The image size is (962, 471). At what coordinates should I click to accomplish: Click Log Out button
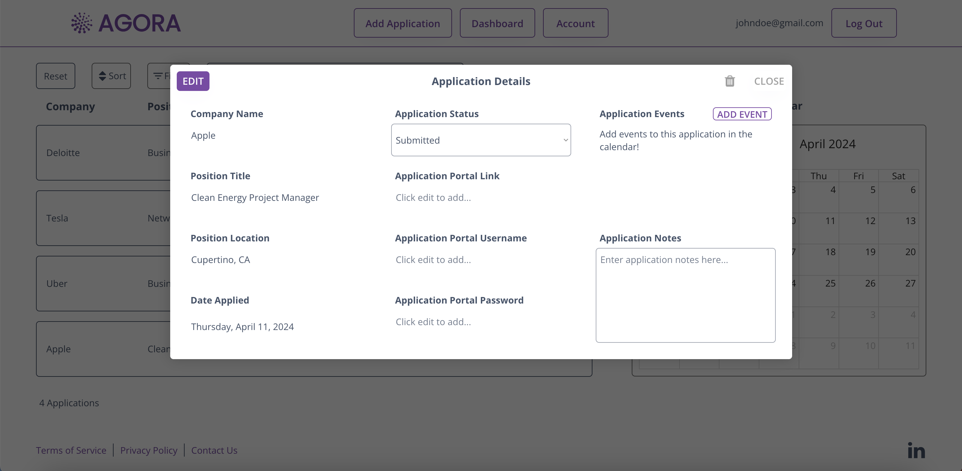pyautogui.click(x=863, y=23)
